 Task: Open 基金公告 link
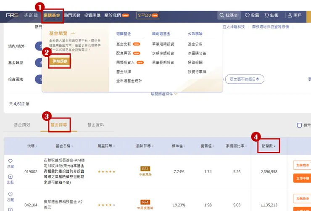(x=195, y=44)
